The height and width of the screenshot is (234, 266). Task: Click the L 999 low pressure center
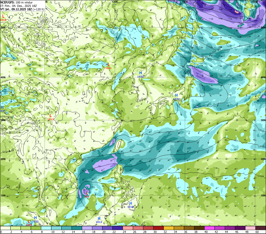[x=87, y=195]
